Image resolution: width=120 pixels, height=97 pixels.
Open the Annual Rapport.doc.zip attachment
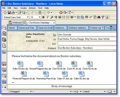click(x=40, y=65)
